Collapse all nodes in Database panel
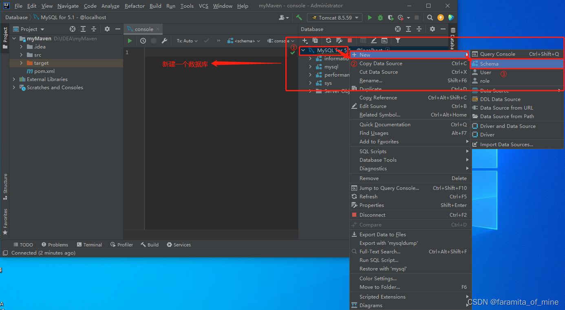565x310 pixels. point(419,29)
